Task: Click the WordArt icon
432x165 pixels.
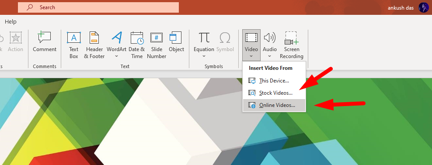Action: 117,38
